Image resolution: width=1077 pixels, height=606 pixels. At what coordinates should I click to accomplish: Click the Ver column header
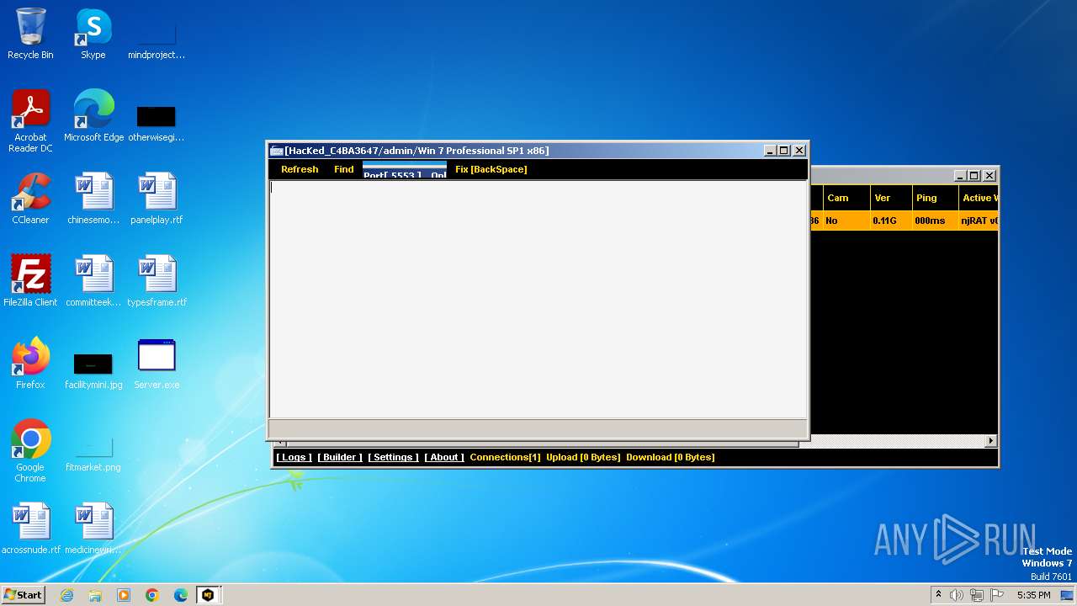pos(892,198)
